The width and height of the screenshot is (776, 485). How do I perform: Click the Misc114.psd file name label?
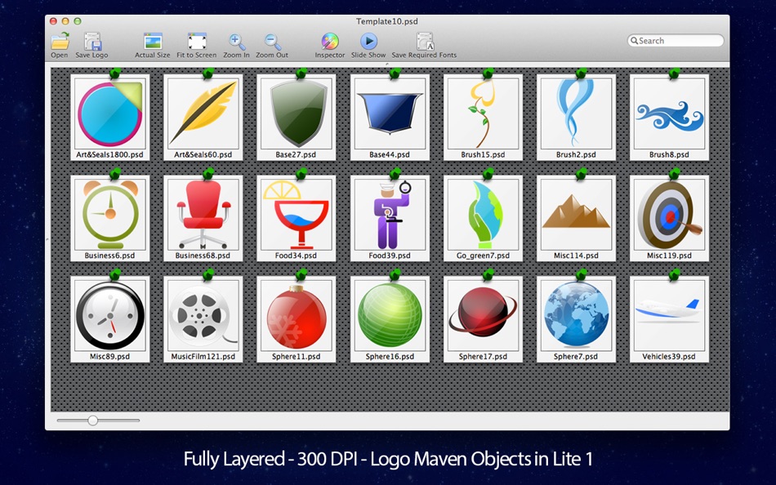576,256
